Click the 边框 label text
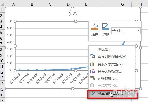Viewport: 148px width, 102px height. pyautogui.click(x=106, y=35)
